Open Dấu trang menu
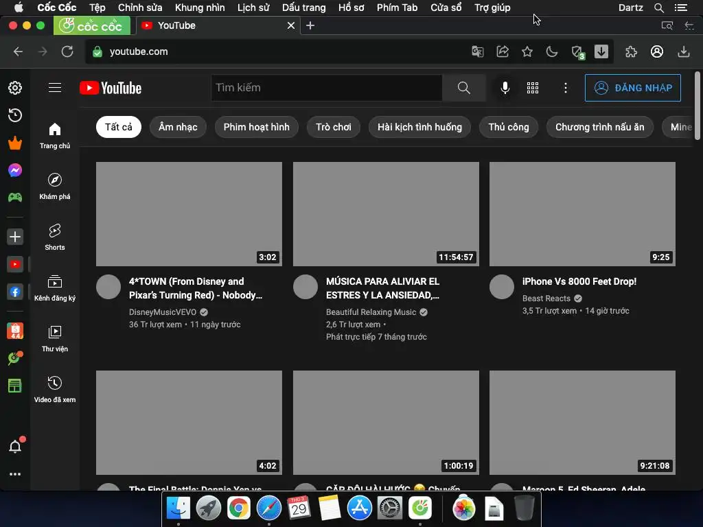 (303, 8)
